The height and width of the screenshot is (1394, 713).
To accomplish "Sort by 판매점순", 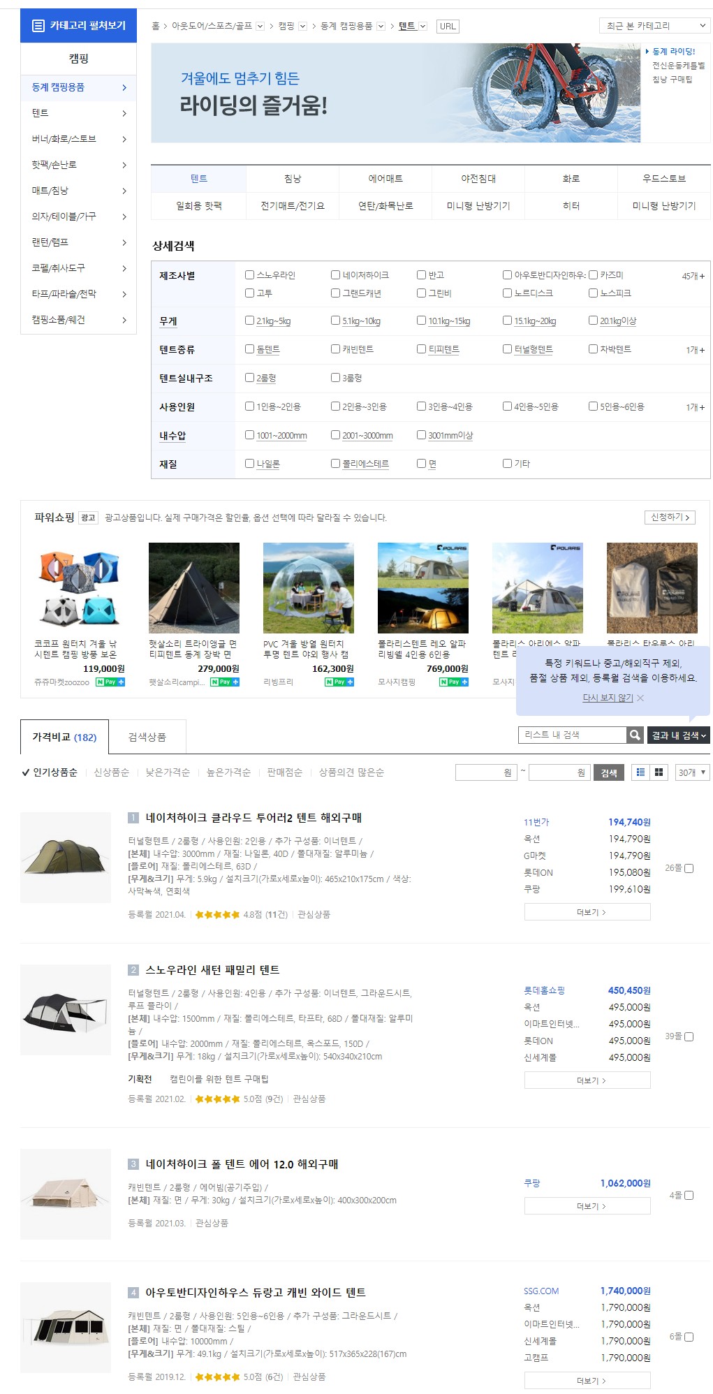I will [284, 772].
